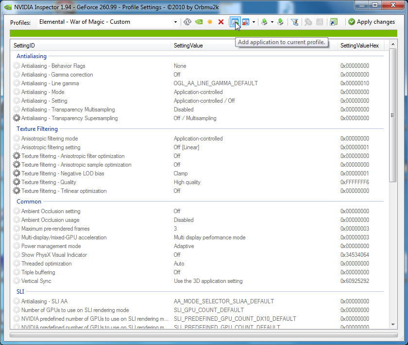408x345 pixels.
Task: Expand the remove application dropdown arrow
Action: click(x=254, y=22)
